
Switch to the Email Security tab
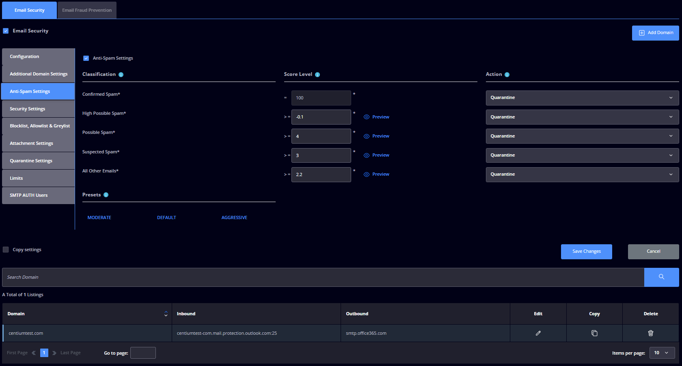pyautogui.click(x=29, y=10)
